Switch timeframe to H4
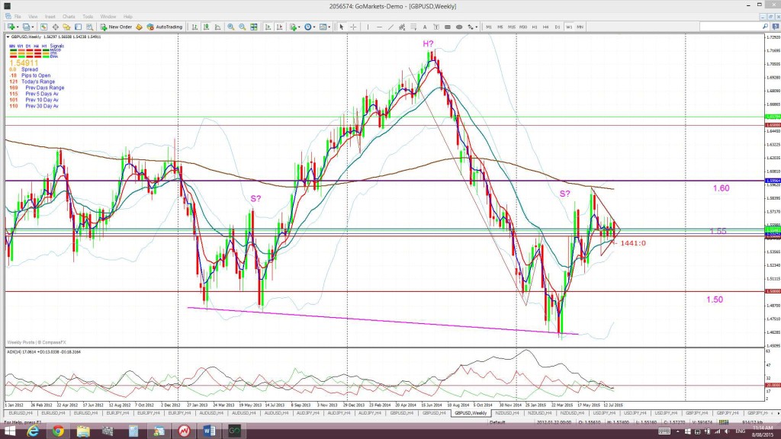The image size is (781, 439). tap(546, 27)
